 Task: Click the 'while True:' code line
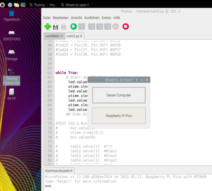(67, 73)
